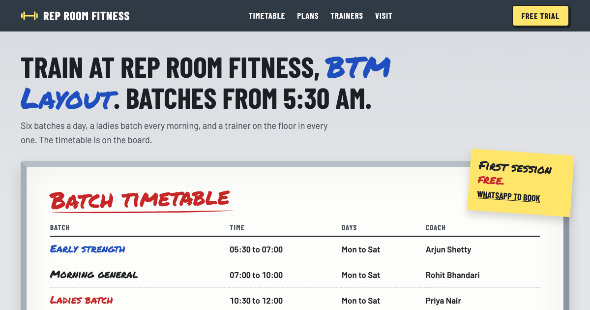The image size is (590, 310).
Task: Click the Days column header
Action: (349, 228)
